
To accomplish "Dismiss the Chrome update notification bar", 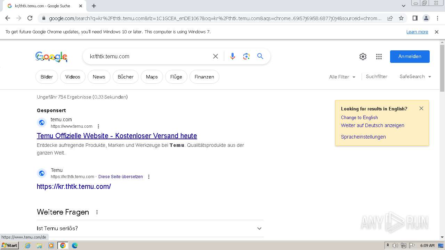I will pos(437,32).
